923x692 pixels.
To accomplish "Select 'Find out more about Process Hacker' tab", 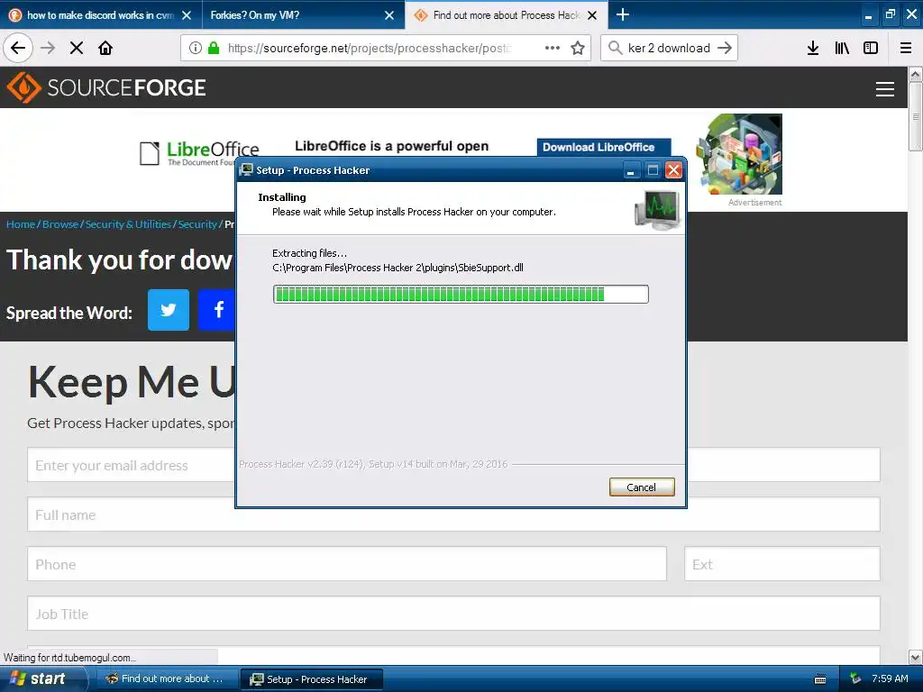I will click(x=507, y=15).
